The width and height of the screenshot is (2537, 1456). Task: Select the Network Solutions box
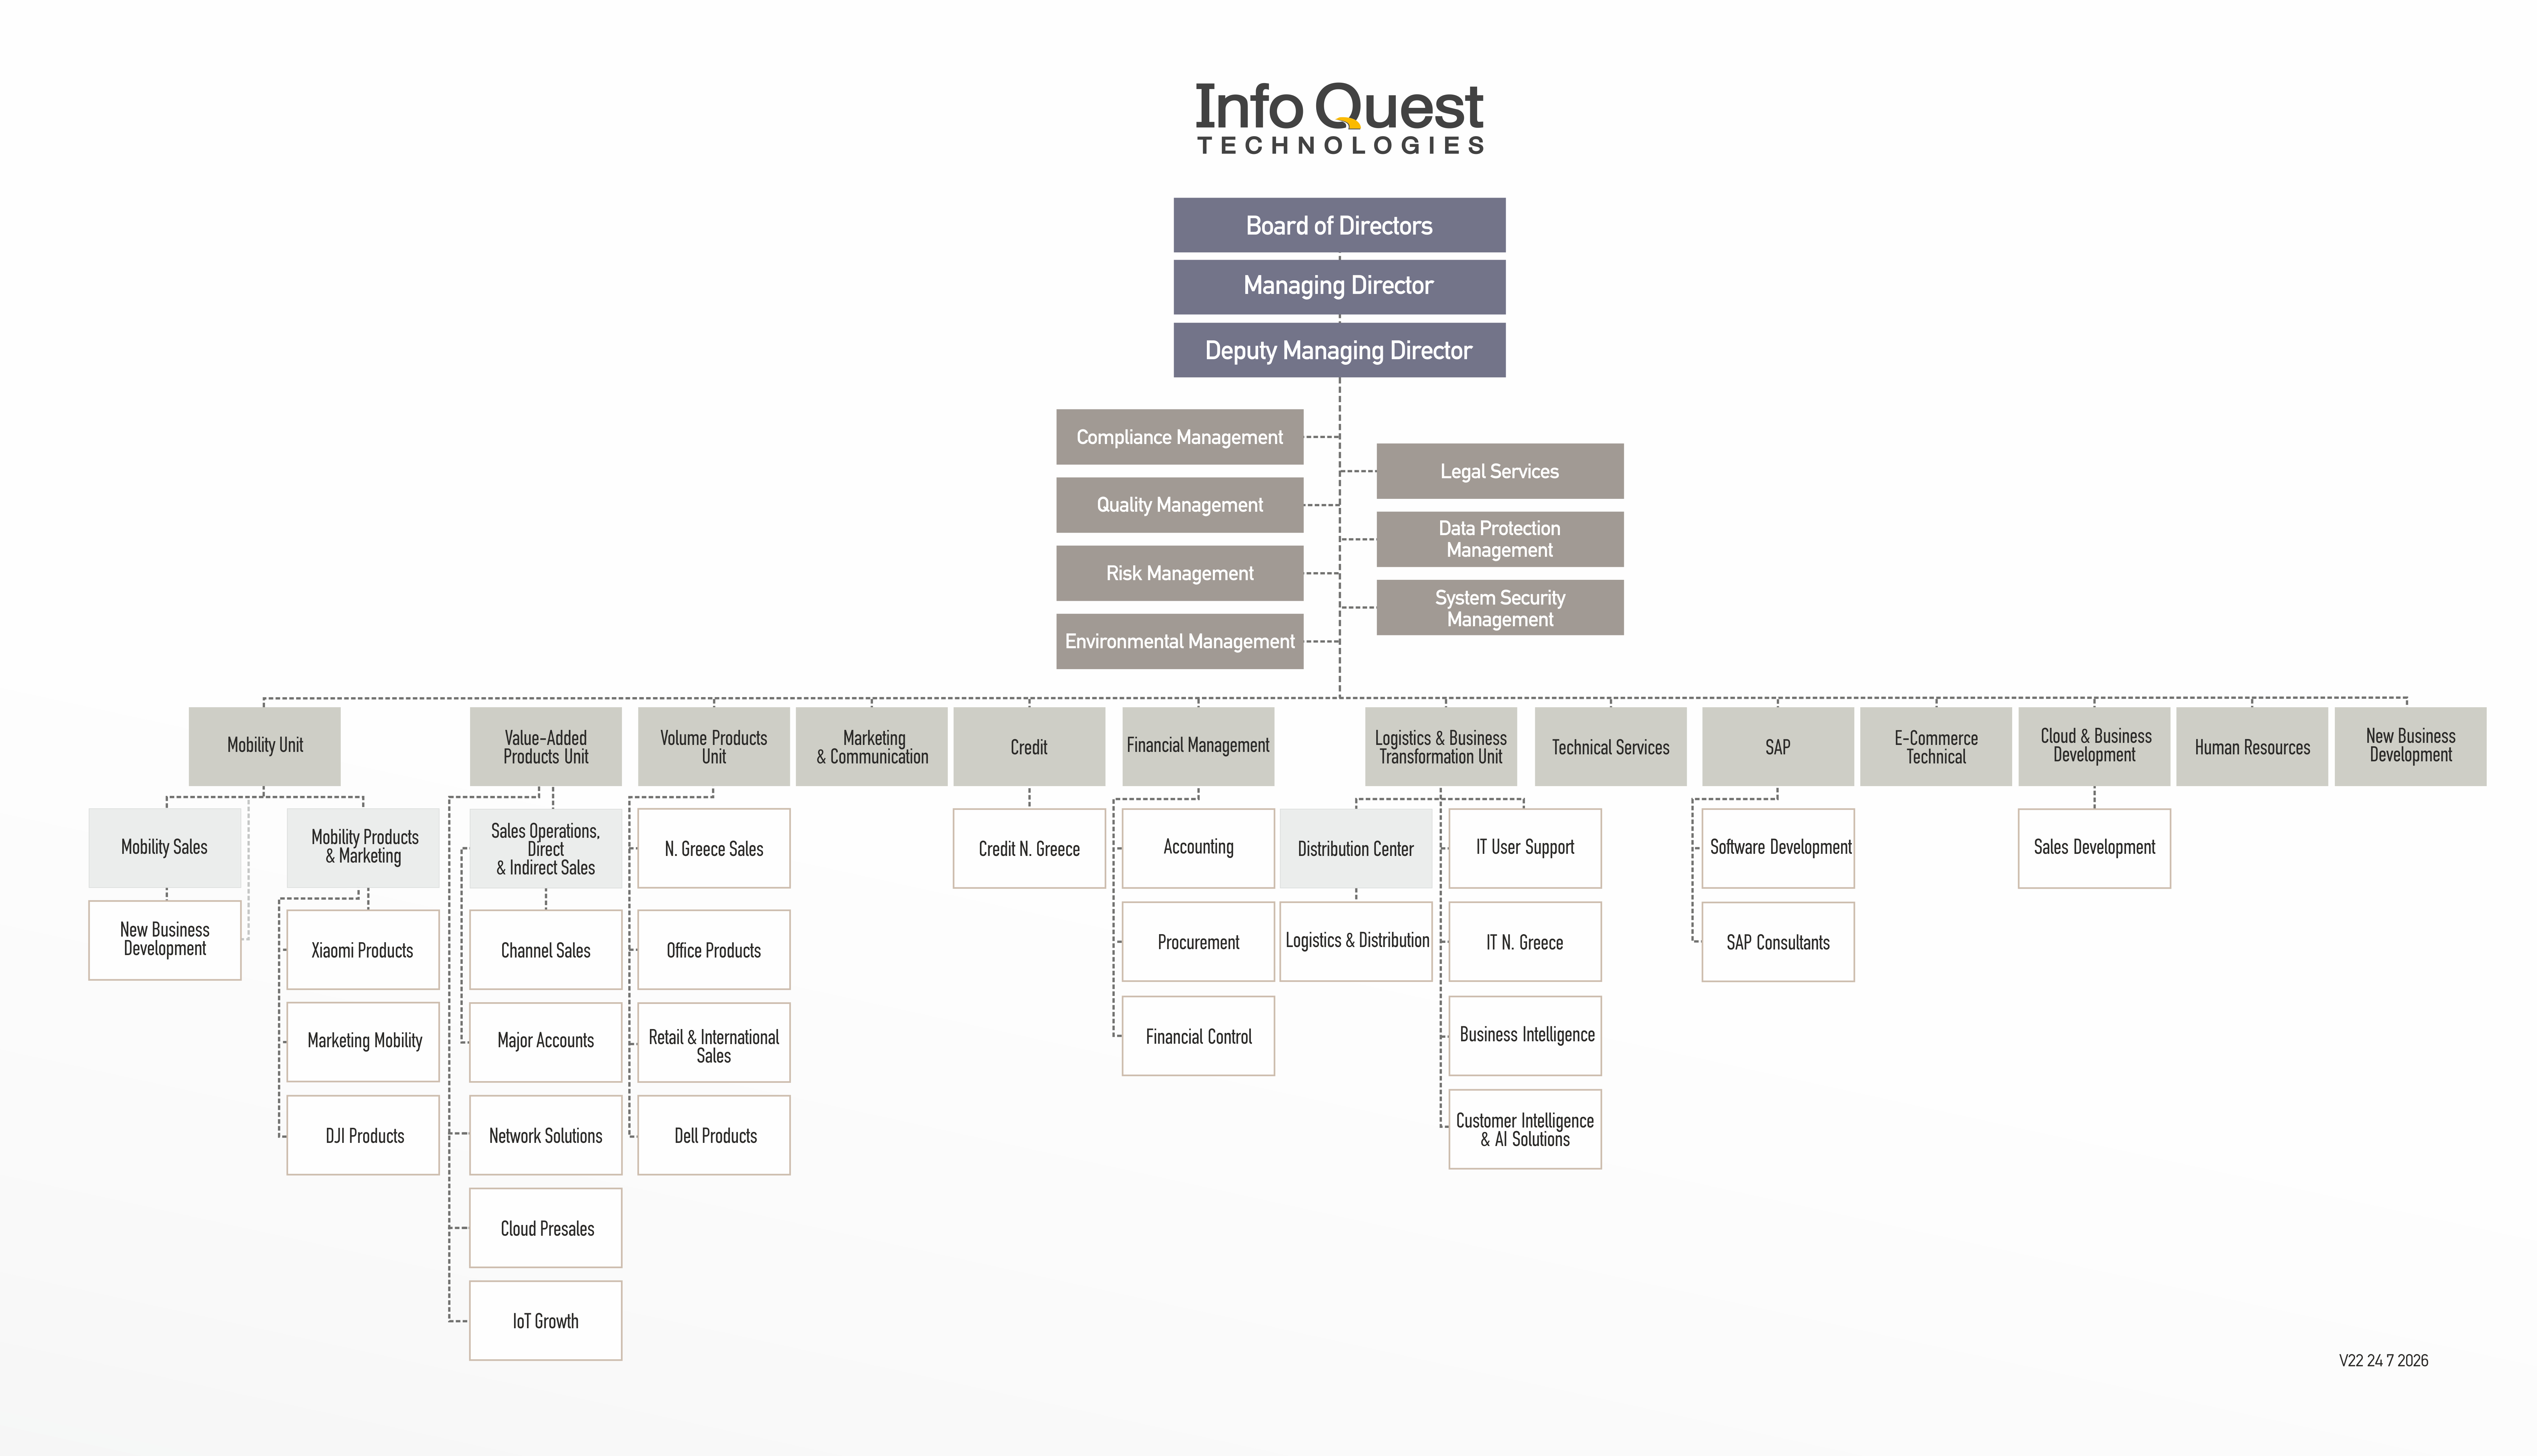click(545, 1135)
